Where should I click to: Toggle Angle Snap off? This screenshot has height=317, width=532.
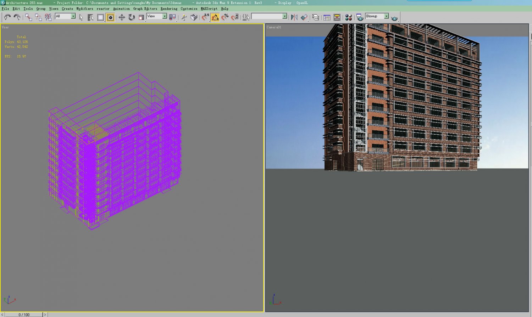(215, 17)
